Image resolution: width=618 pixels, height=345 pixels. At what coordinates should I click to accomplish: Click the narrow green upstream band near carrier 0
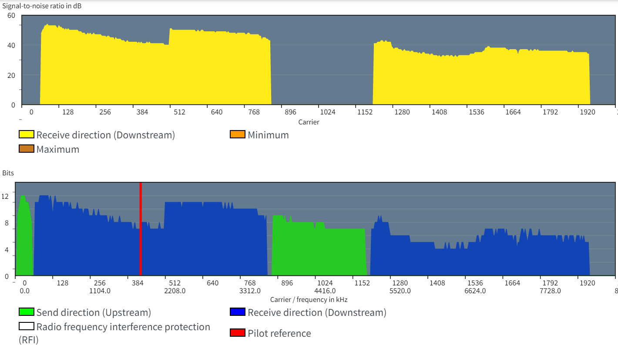point(24,239)
